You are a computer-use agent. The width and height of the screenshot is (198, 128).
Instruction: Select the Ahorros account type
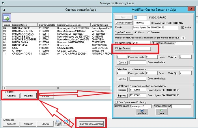136,33
